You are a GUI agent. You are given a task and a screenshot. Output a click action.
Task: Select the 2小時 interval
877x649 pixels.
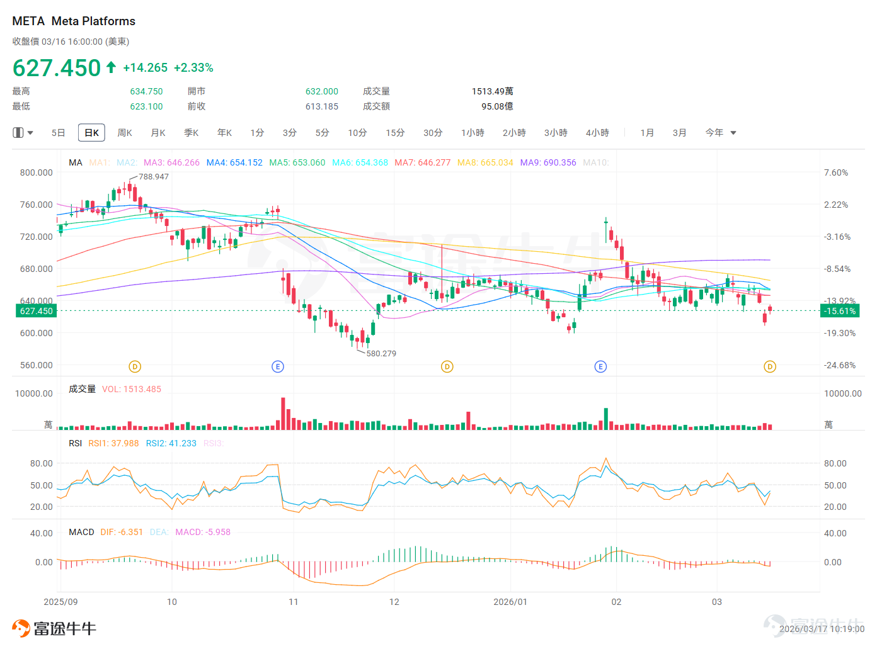point(515,133)
